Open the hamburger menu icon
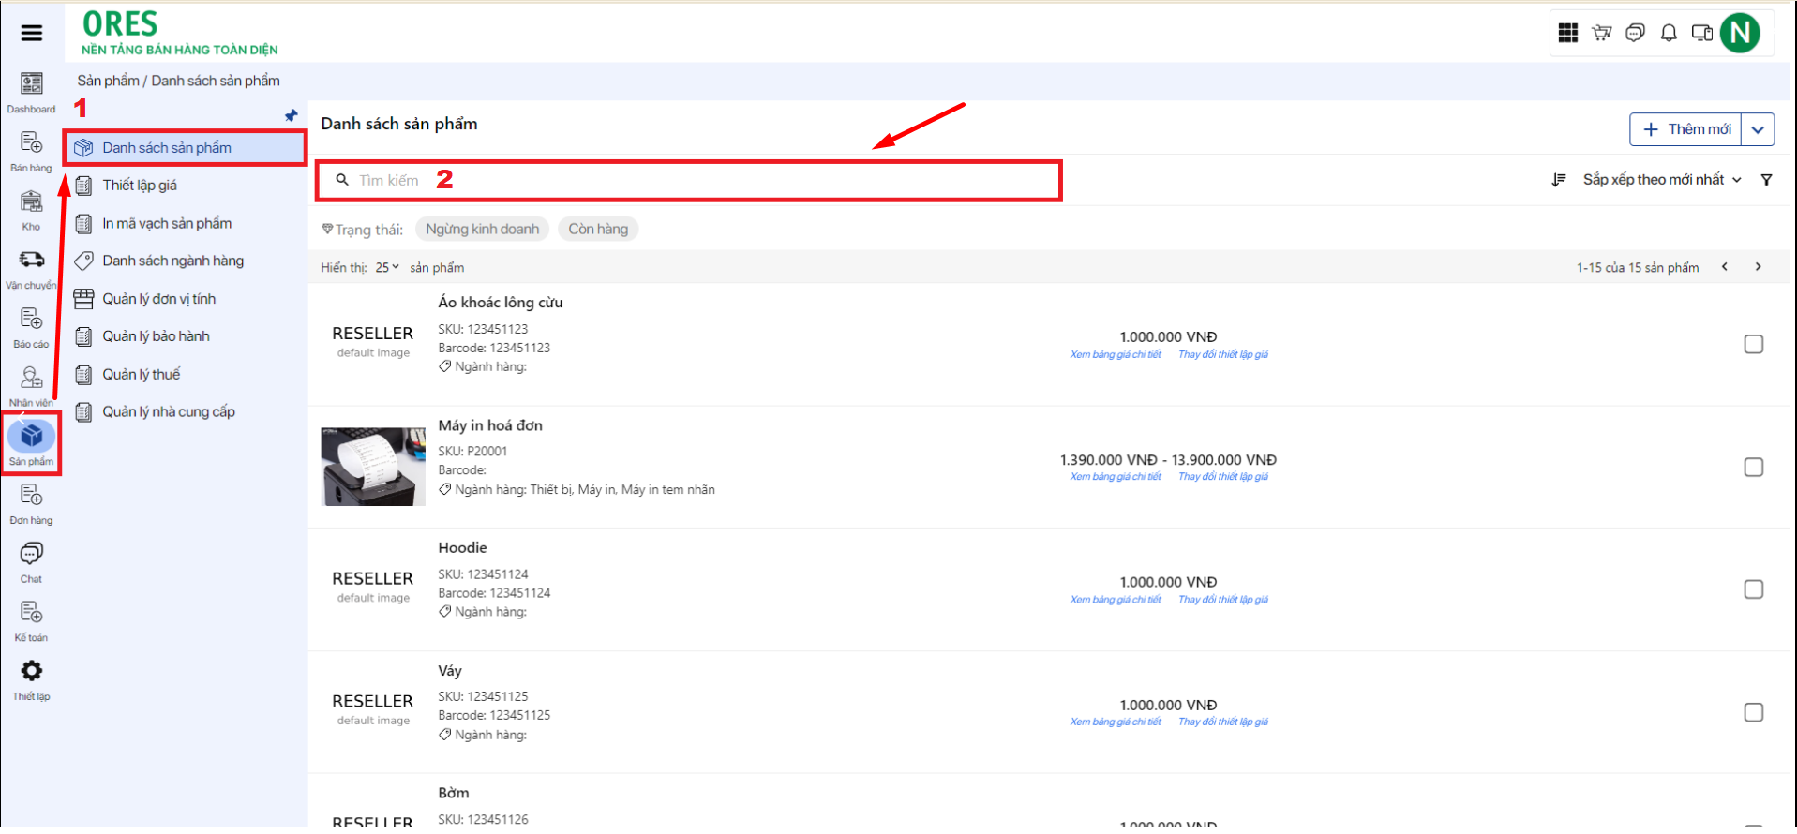The width and height of the screenshot is (1797, 834). 31,33
